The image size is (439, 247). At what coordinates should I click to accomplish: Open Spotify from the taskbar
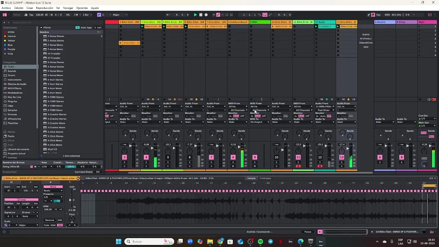pyautogui.click(x=260, y=242)
